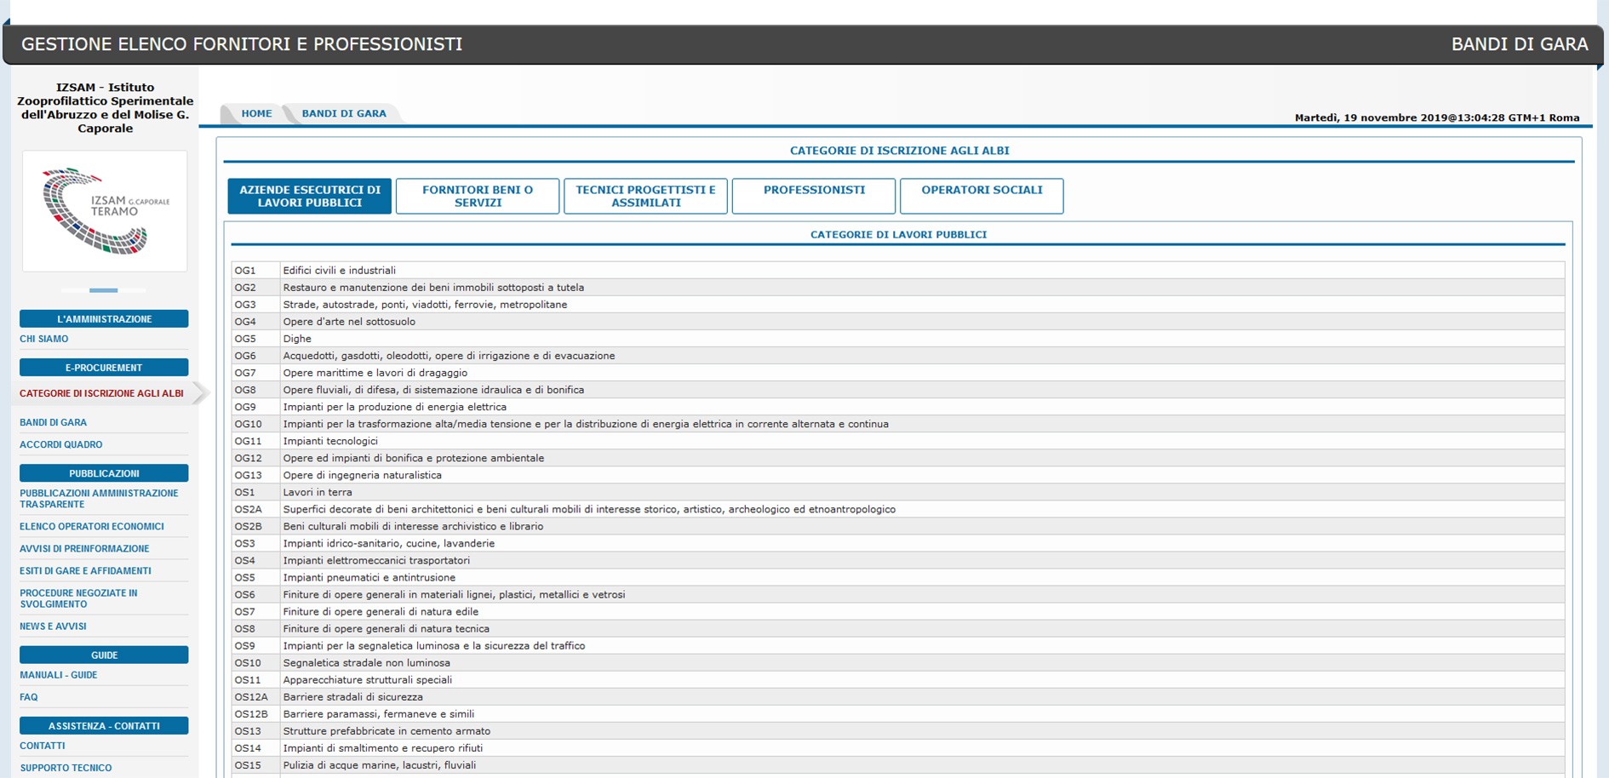
Task: Open Contatti link
Action: click(43, 746)
